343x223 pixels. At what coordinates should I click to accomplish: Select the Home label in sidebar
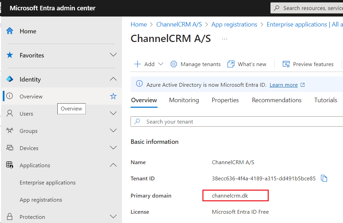click(28, 31)
